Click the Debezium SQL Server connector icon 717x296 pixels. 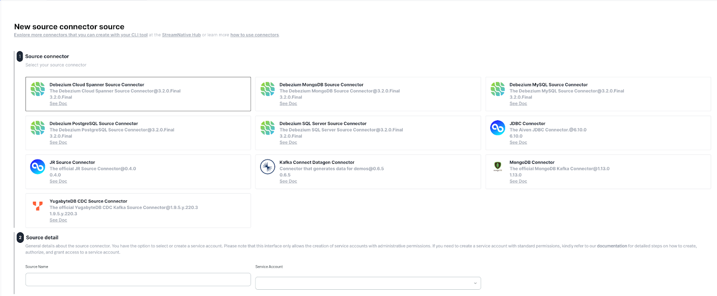coord(268,128)
